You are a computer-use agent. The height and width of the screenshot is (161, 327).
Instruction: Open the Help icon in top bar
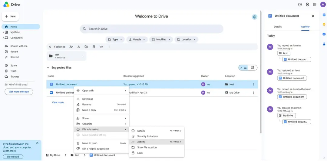[x=300, y=5]
